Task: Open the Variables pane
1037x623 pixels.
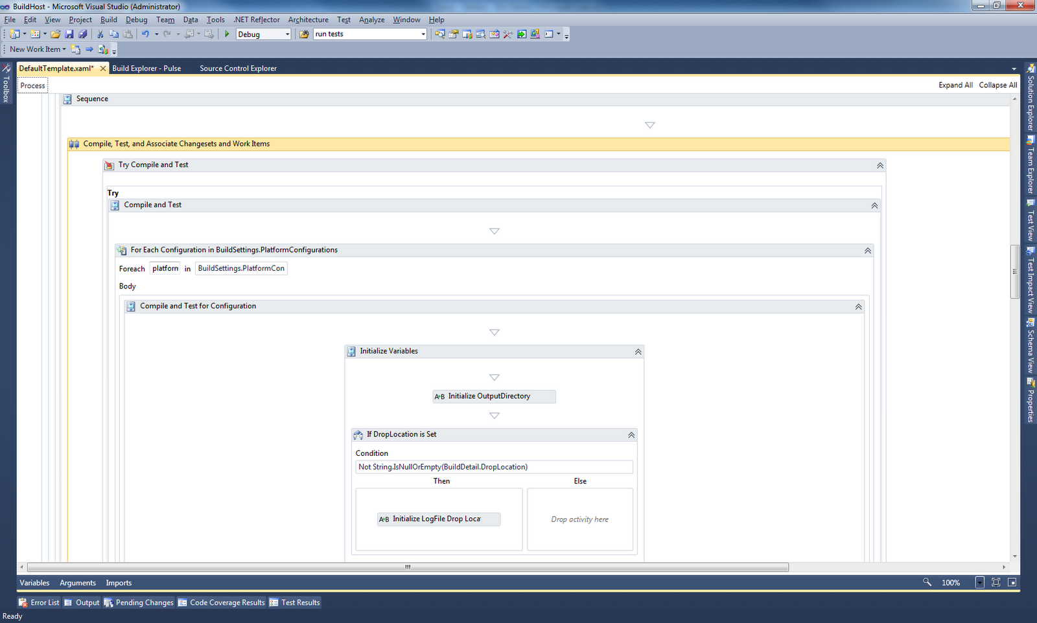Action: point(34,583)
